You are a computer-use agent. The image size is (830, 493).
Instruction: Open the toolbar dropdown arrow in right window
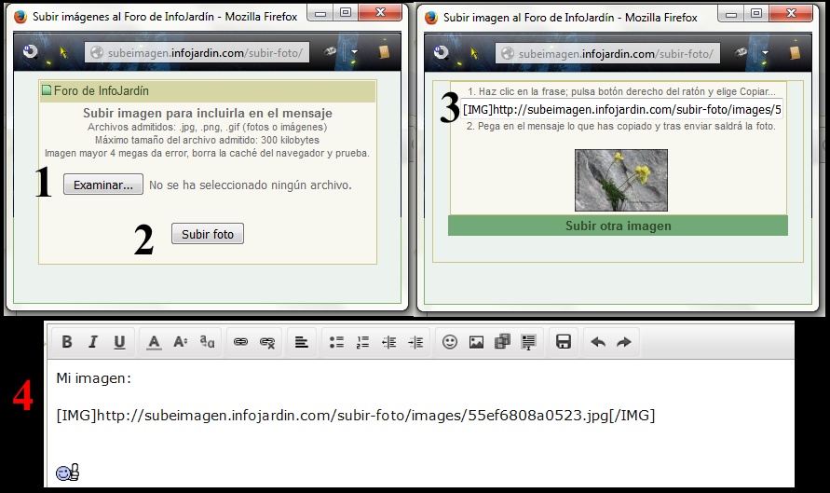coord(765,53)
